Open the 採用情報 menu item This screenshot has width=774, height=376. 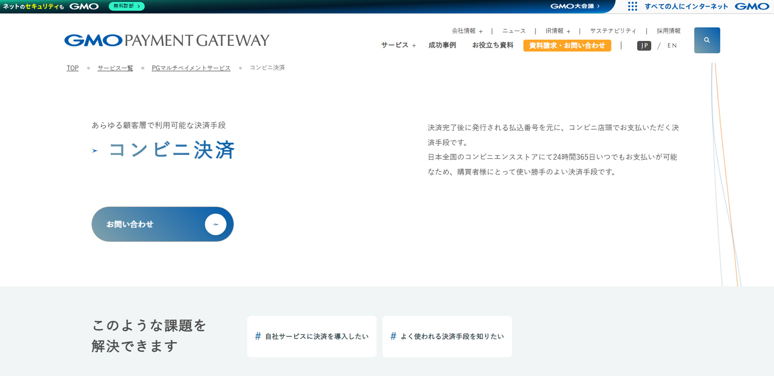[669, 31]
